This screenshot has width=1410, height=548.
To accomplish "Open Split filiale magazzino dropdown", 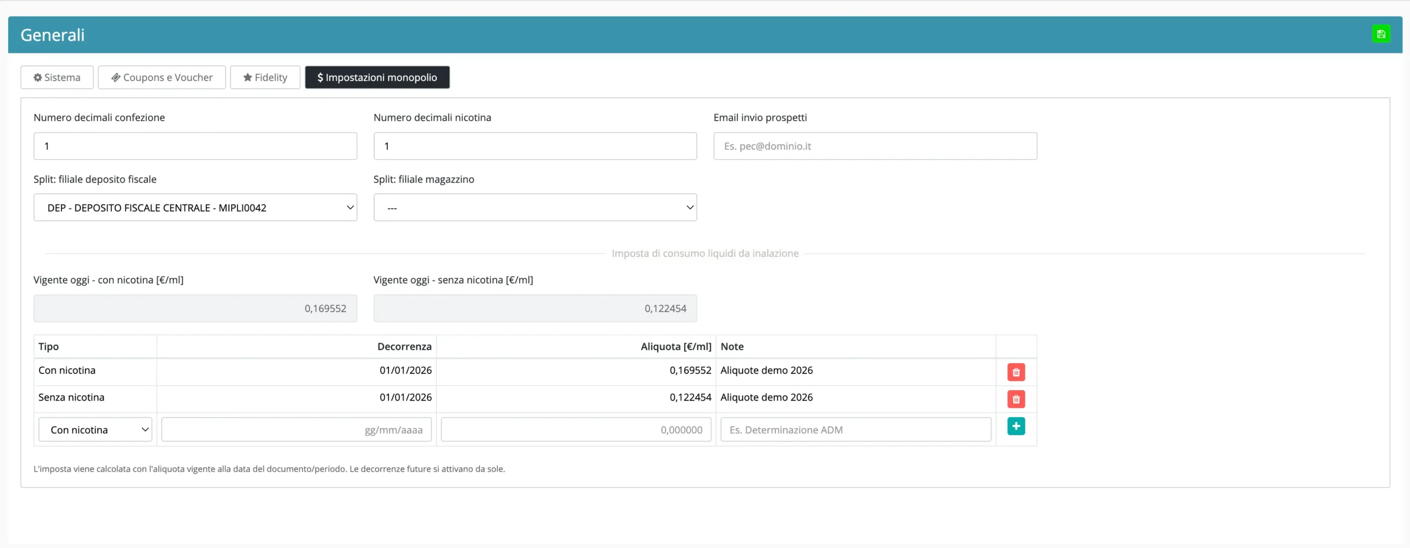I will pyautogui.click(x=535, y=207).
